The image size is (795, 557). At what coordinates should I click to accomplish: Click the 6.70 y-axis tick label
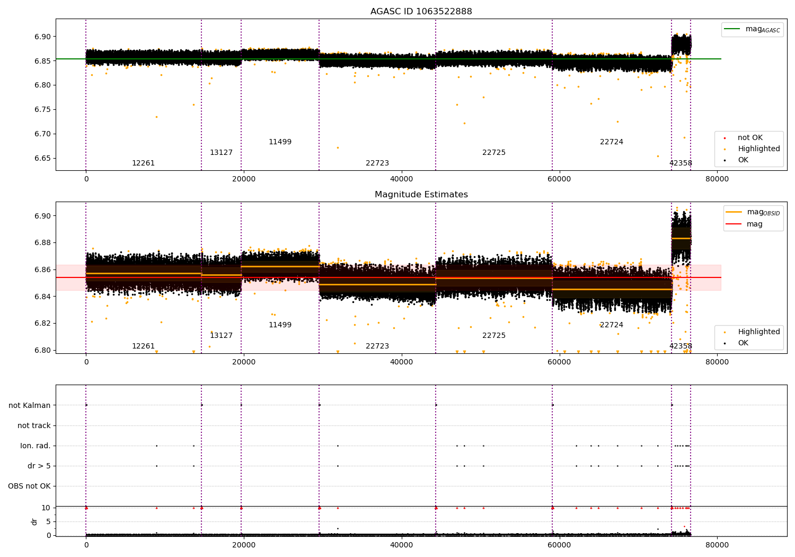pyautogui.click(x=43, y=134)
